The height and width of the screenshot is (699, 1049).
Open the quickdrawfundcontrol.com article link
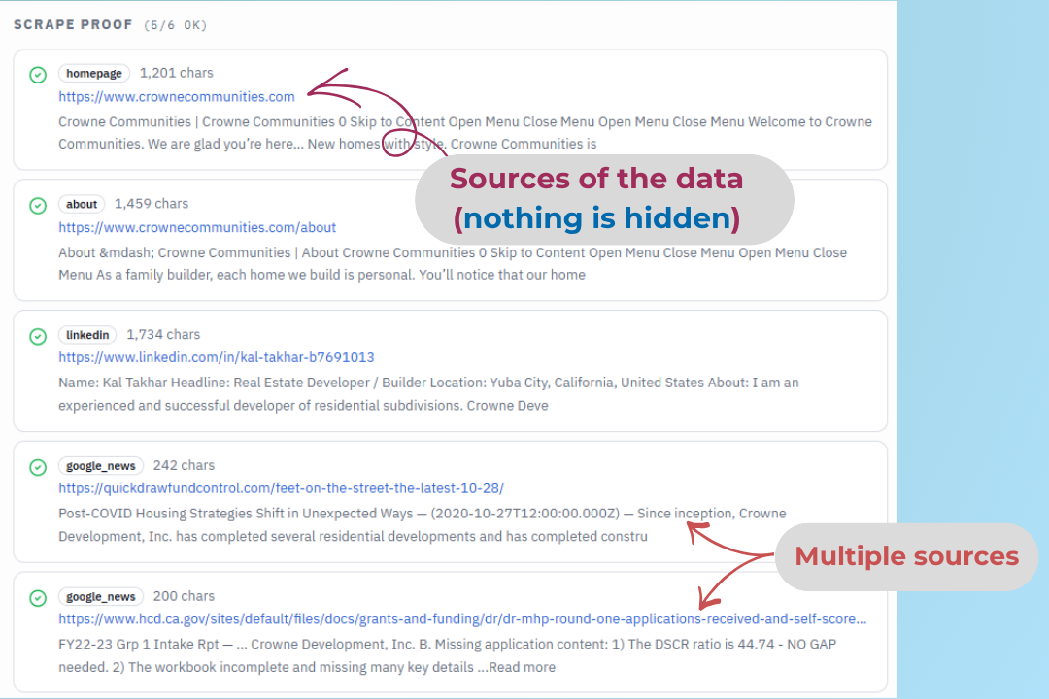[x=281, y=488]
